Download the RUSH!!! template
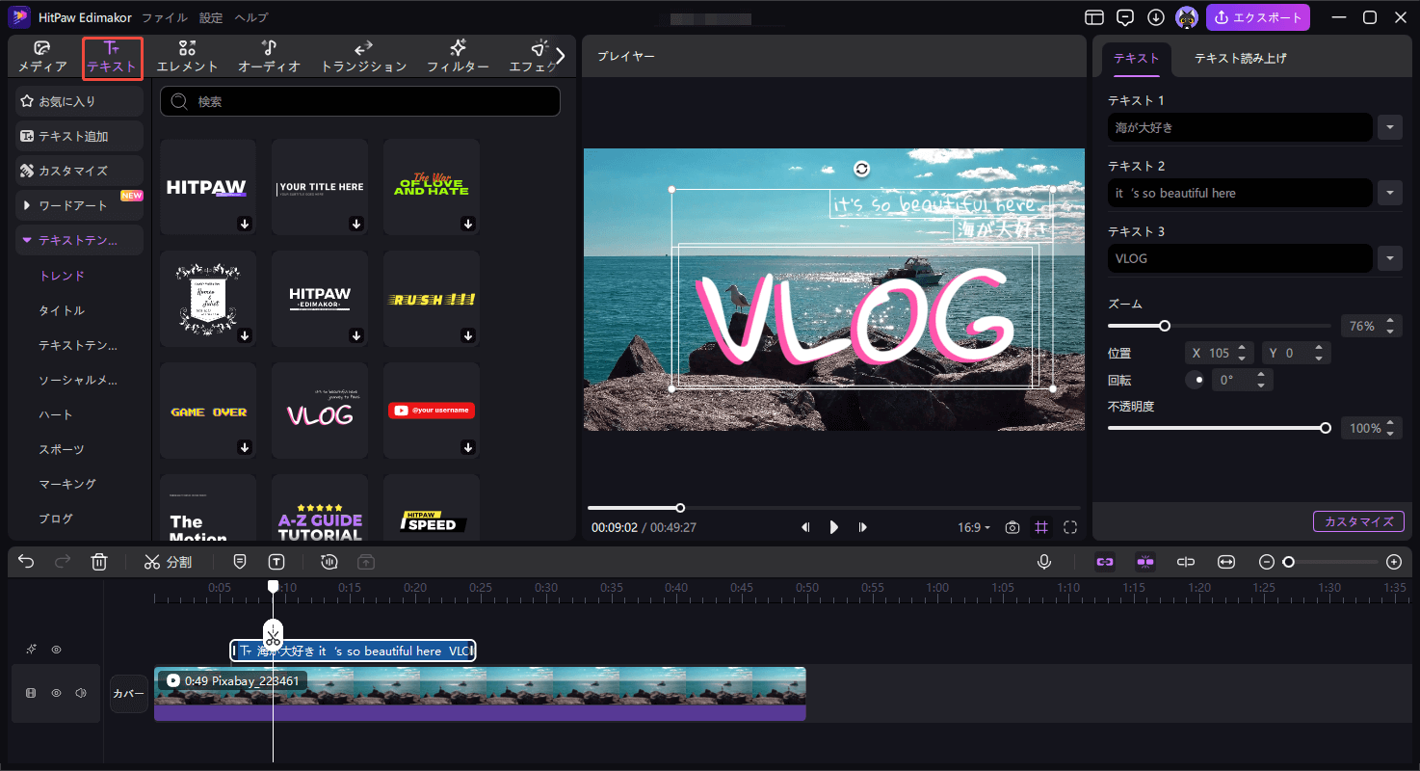 click(x=468, y=335)
